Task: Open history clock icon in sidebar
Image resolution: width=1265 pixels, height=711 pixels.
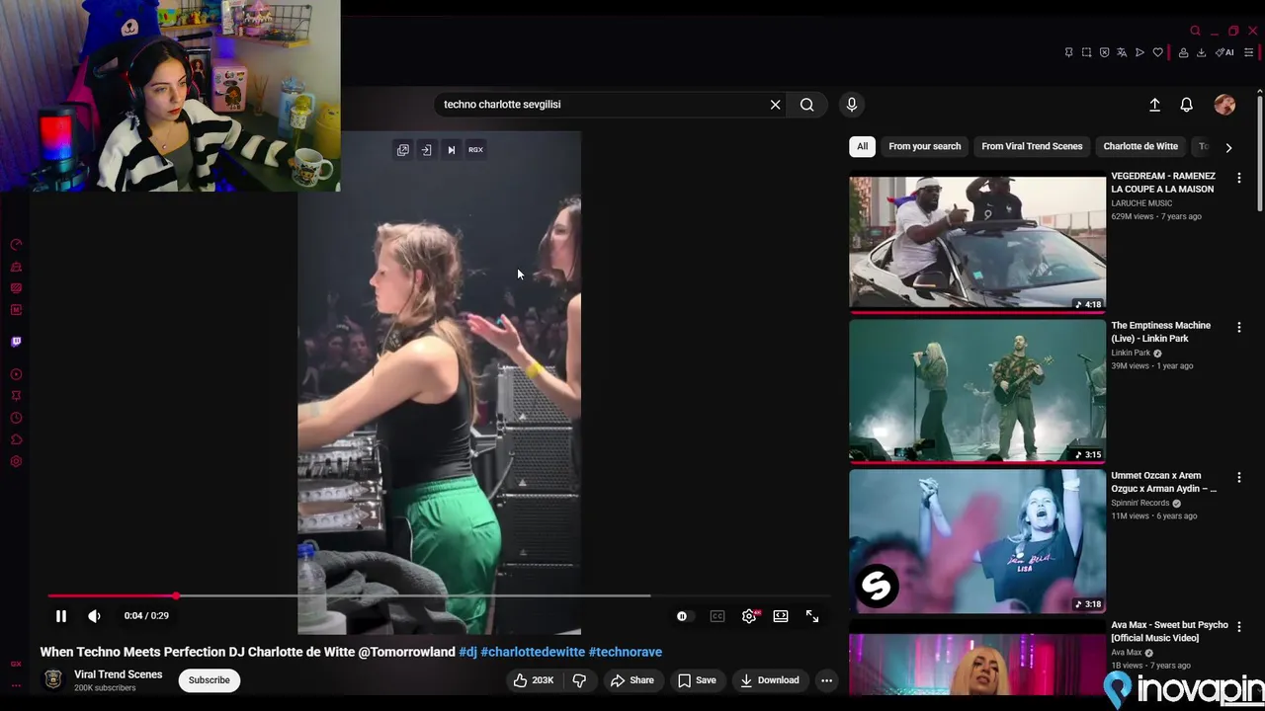Action: (x=16, y=419)
